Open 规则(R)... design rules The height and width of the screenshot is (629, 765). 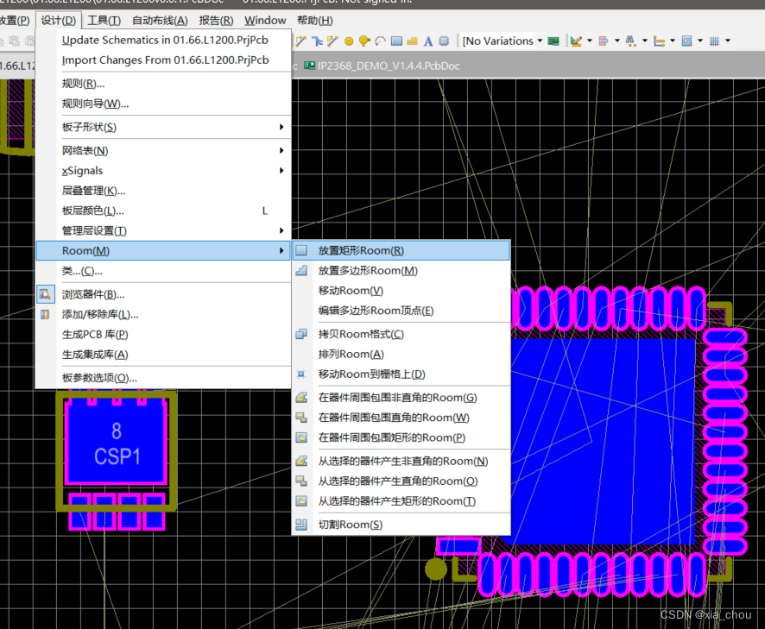(163, 84)
